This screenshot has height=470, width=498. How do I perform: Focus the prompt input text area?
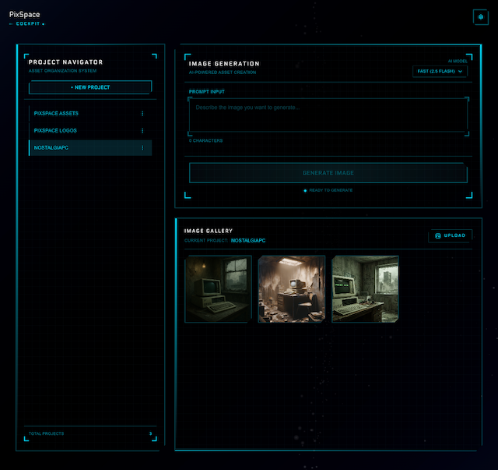point(328,115)
